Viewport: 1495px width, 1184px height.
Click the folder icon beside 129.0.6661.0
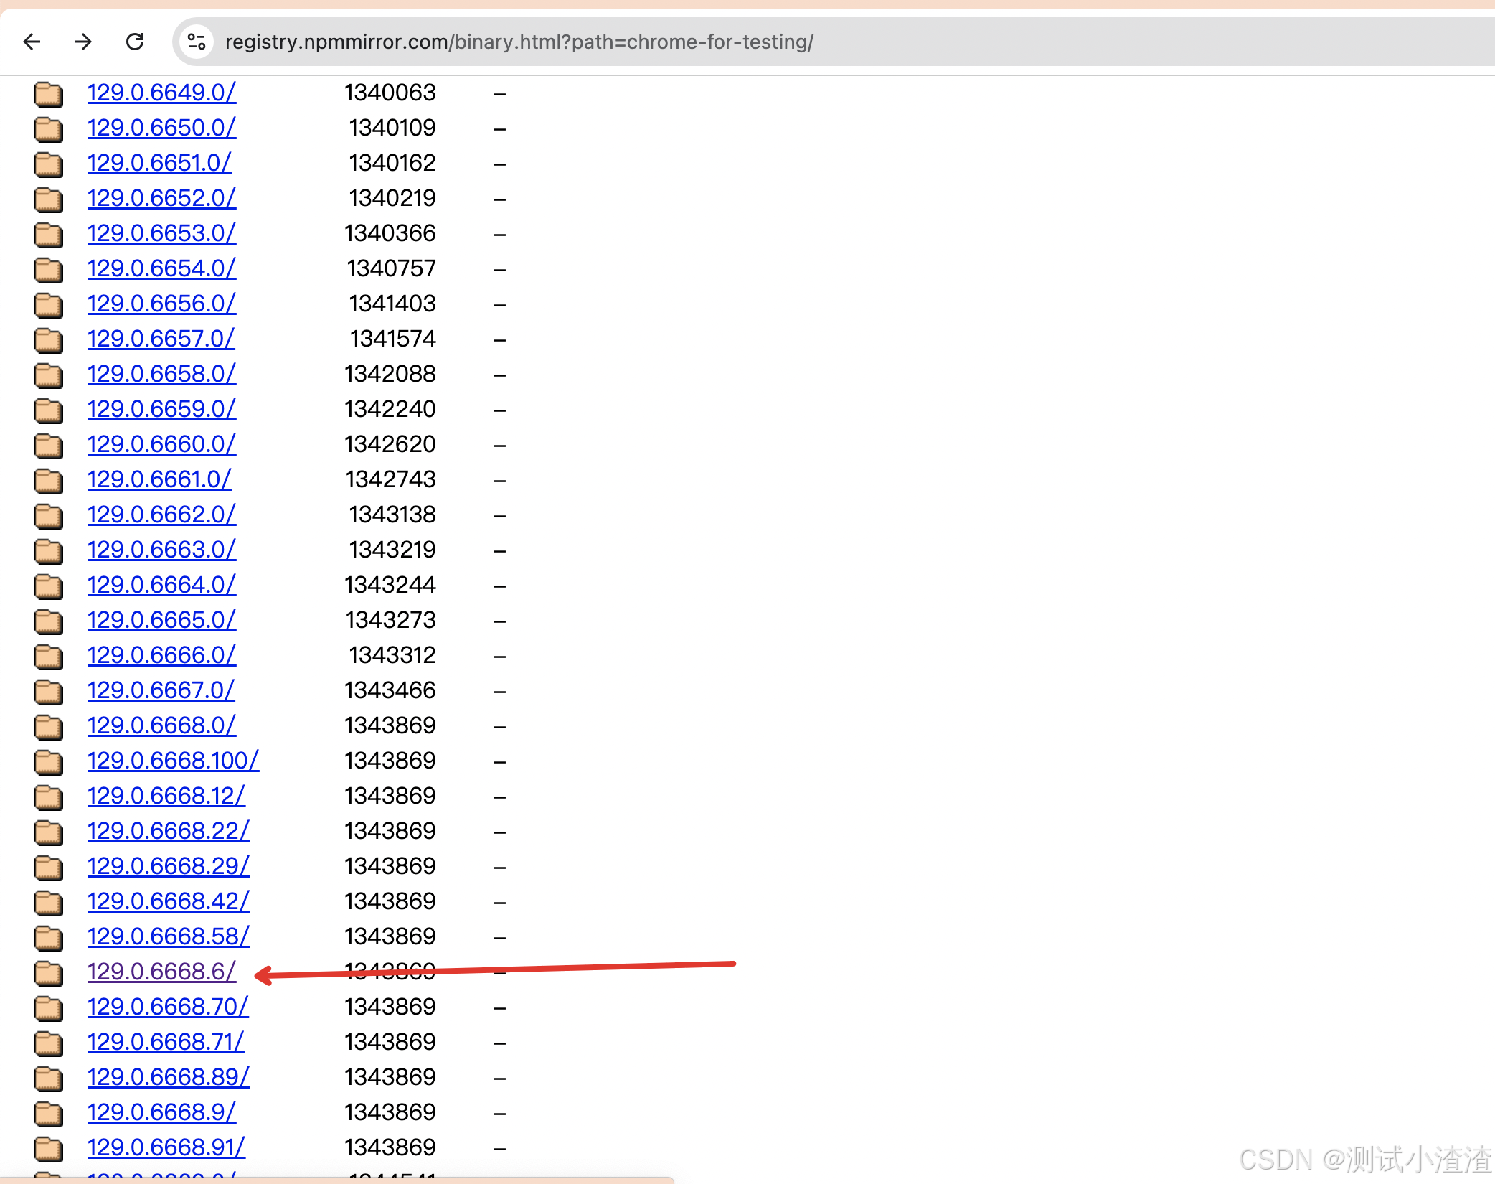coord(47,480)
